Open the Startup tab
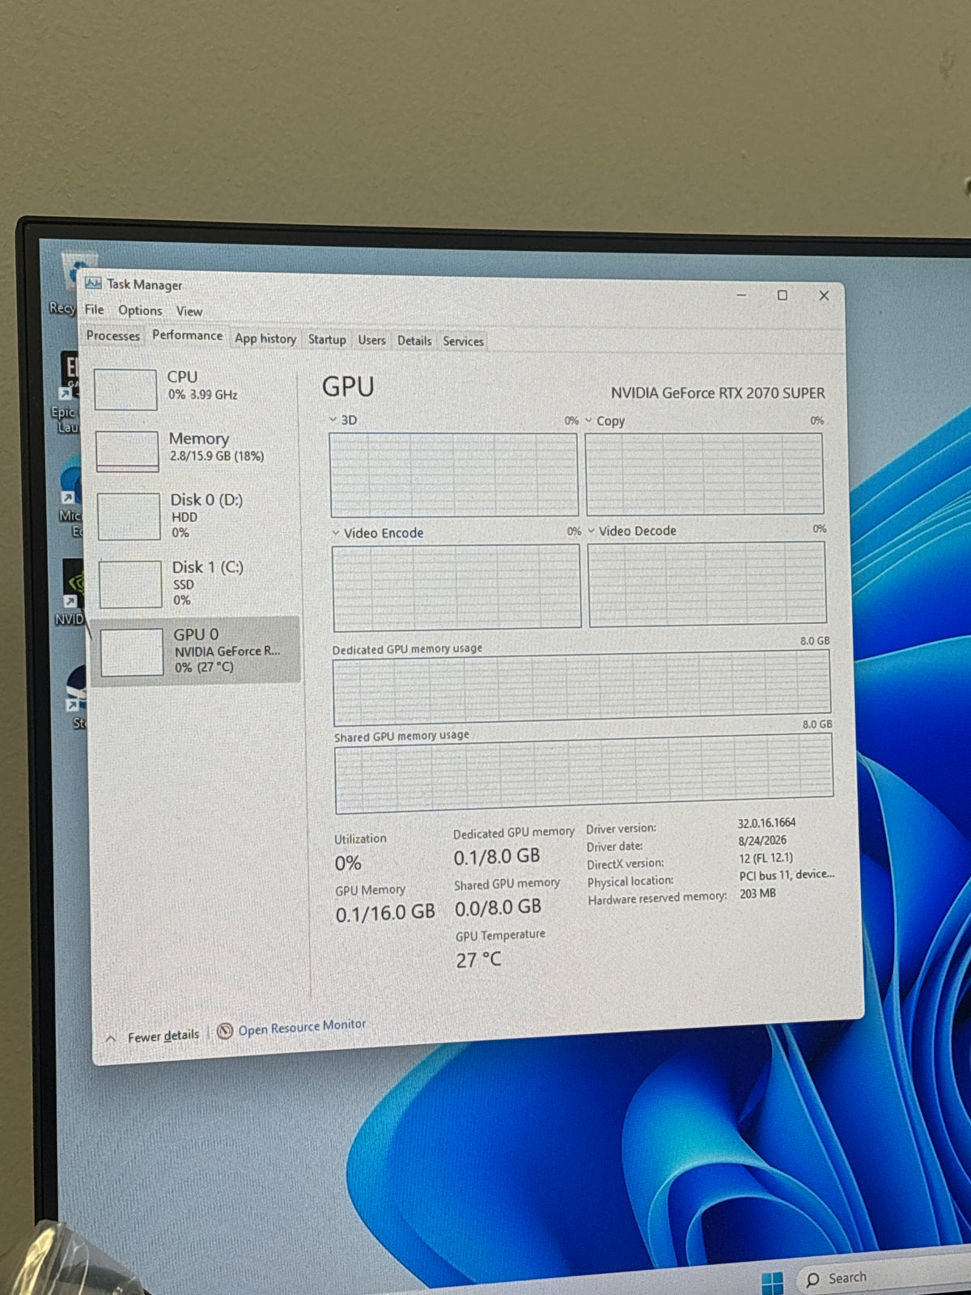Screen dimensions: 971x1295 coord(327,339)
